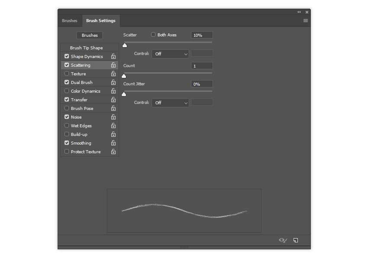The width and height of the screenshot is (368, 258).
Task: Toggle lock icon for Dual Brush
Action: click(x=113, y=82)
